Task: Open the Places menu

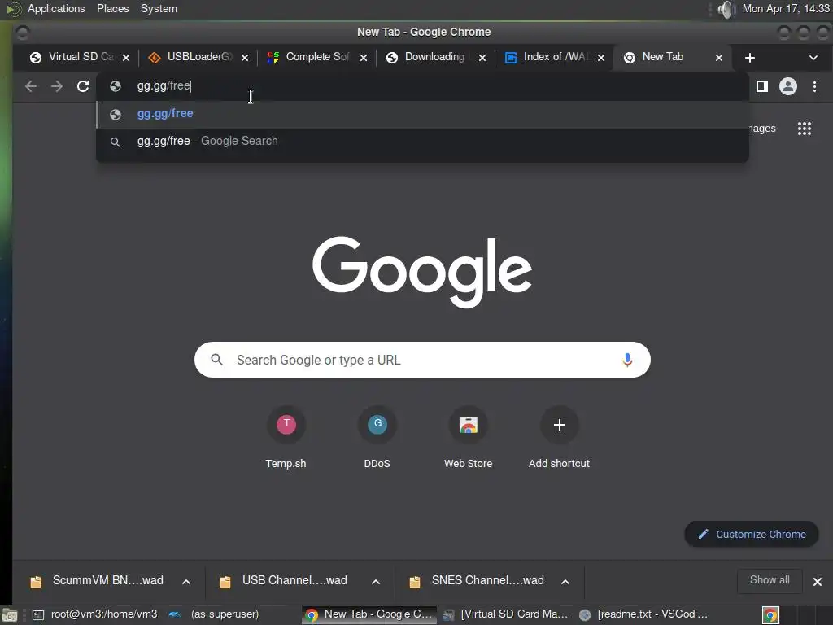Action: click(112, 8)
